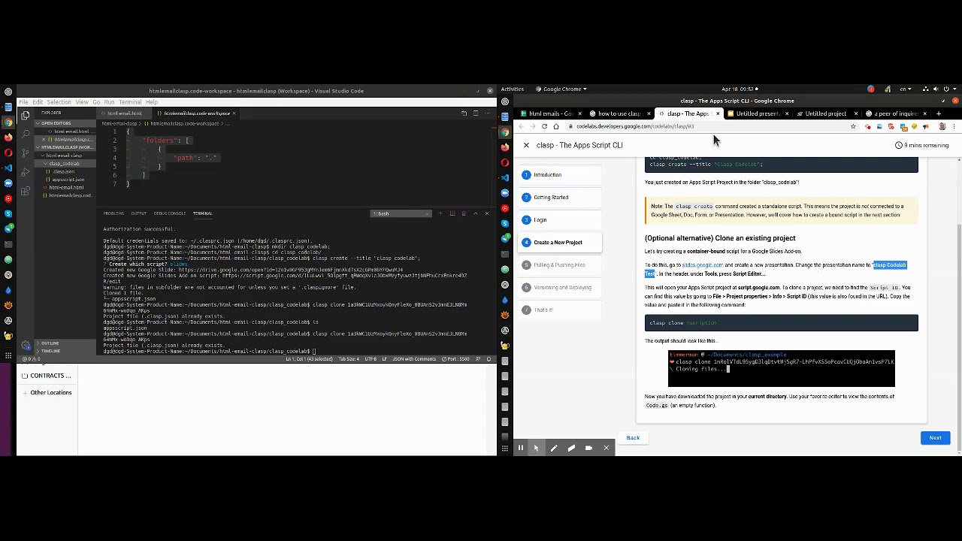Click the Next button in codelab
This screenshot has height=541, width=962.
[x=935, y=438]
